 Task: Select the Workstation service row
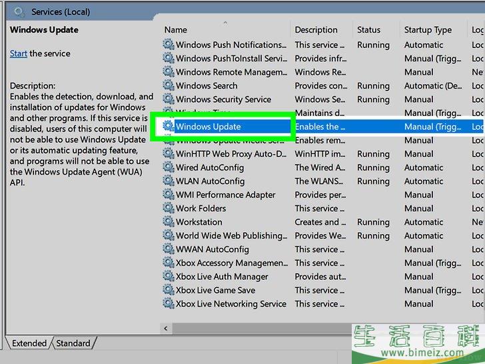pyautogui.click(x=323, y=221)
